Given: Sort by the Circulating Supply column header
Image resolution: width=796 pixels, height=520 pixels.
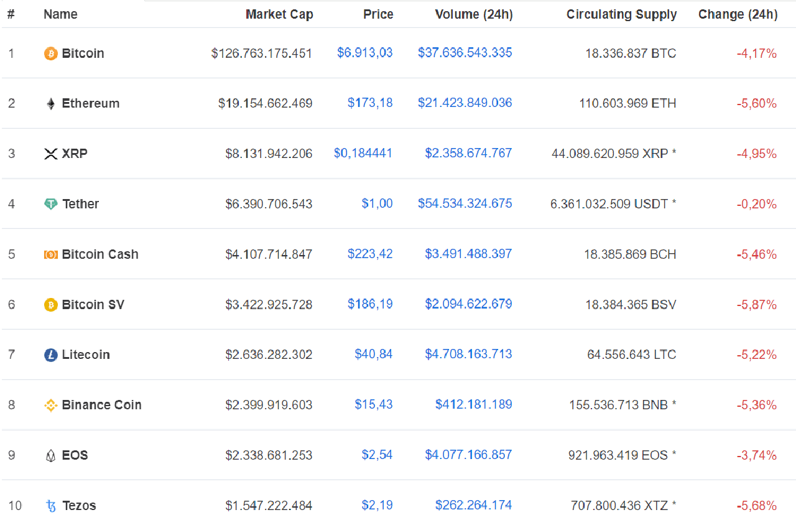Looking at the screenshot, I should point(622,14).
